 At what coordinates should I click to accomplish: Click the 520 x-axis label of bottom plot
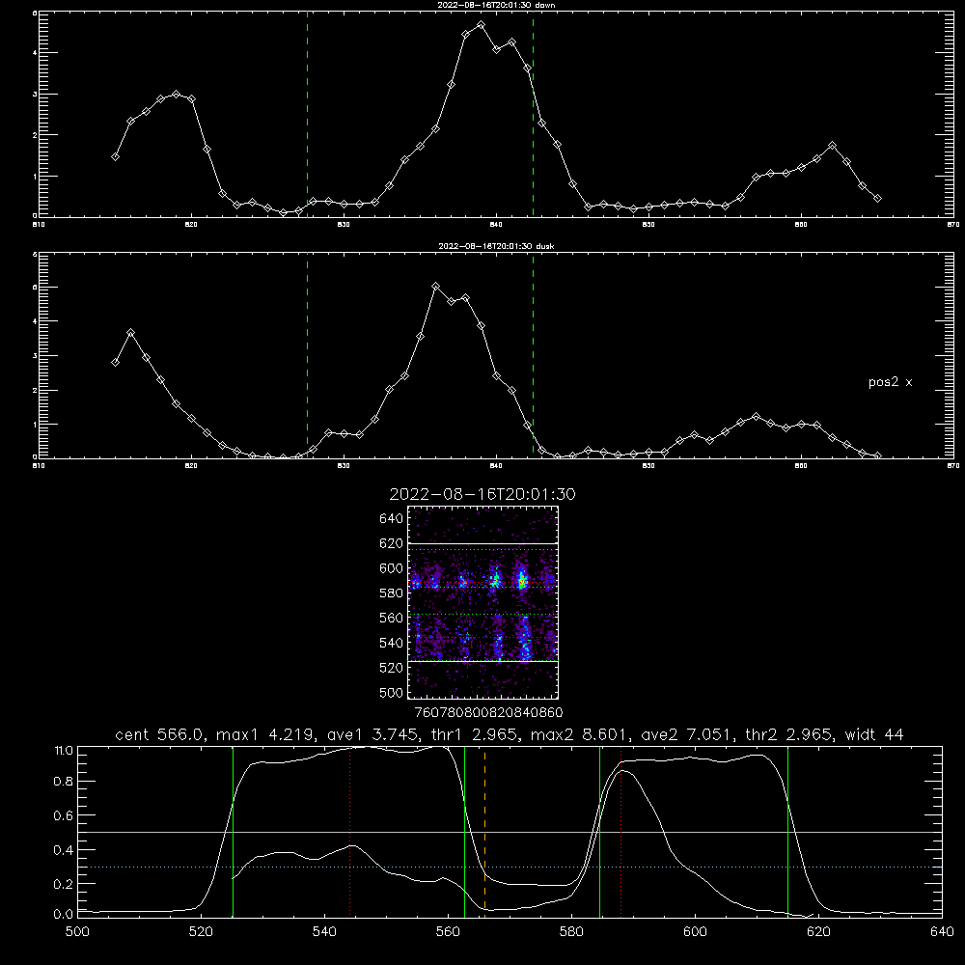[x=201, y=932]
